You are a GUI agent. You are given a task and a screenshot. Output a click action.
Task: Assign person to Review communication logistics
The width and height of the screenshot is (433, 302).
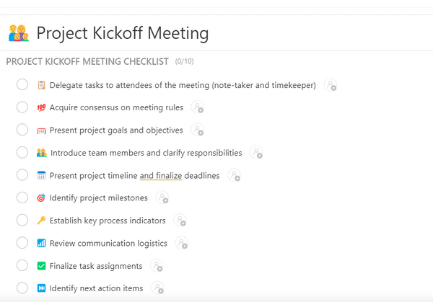pos(182,243)
